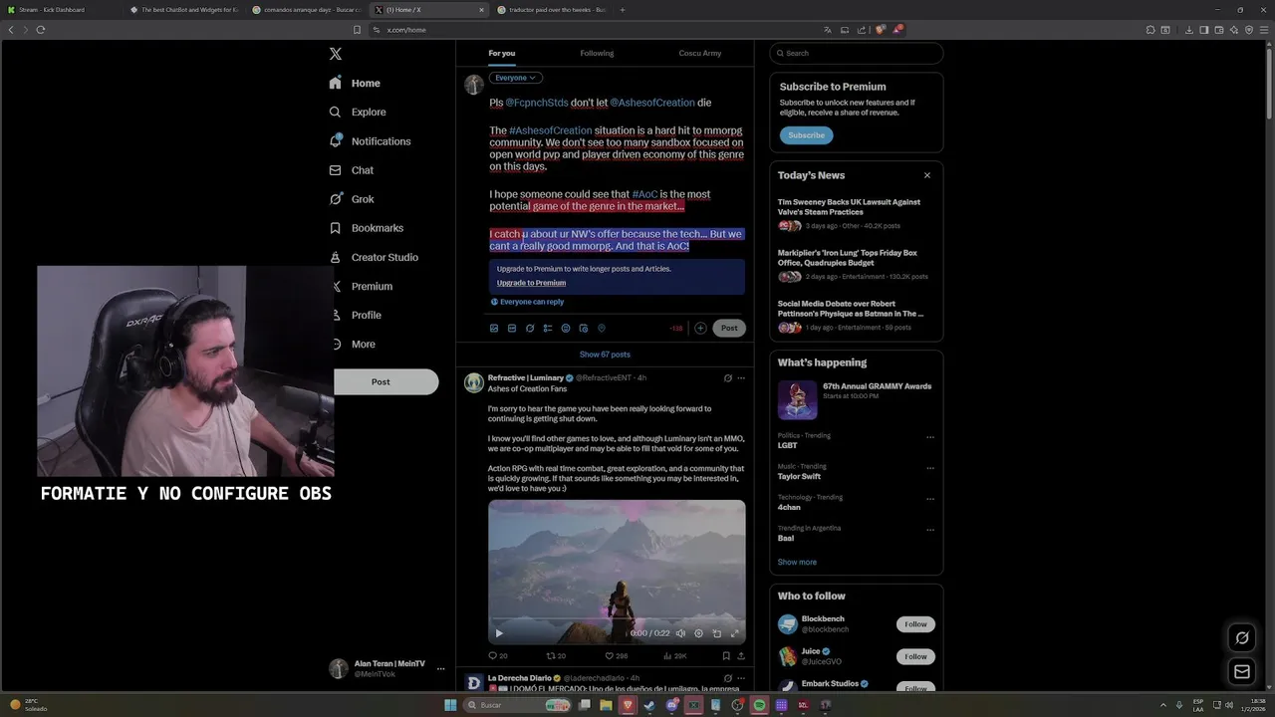This screenshot has width=1275, height=717.
Task: Open the floating Grok button at bottom right
Action: (x=1242, y=637)
